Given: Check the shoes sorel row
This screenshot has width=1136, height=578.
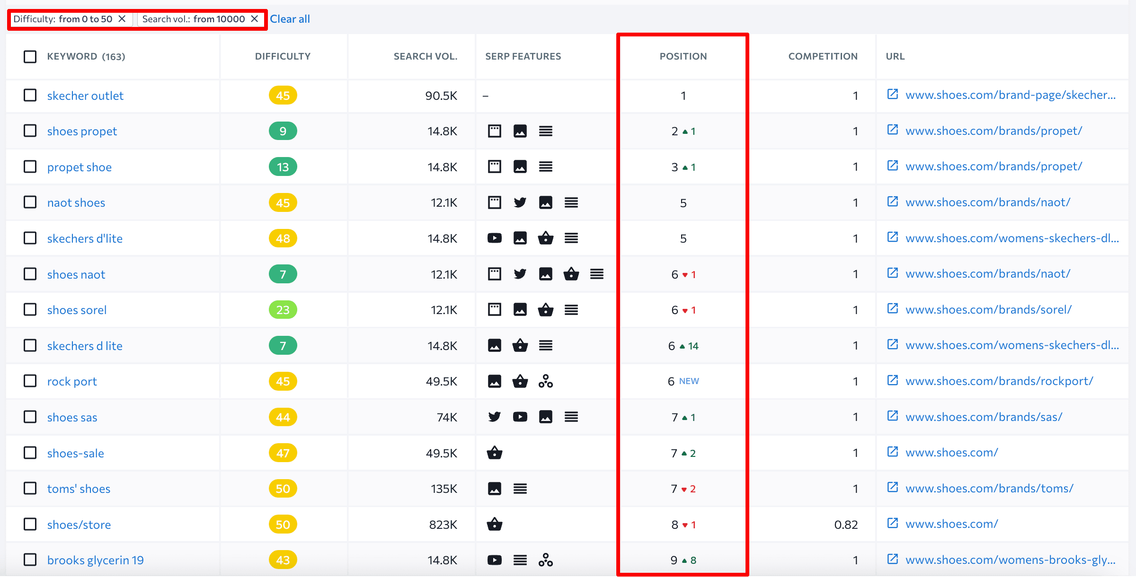Looking at the screenshot, I should coord(30,309).
